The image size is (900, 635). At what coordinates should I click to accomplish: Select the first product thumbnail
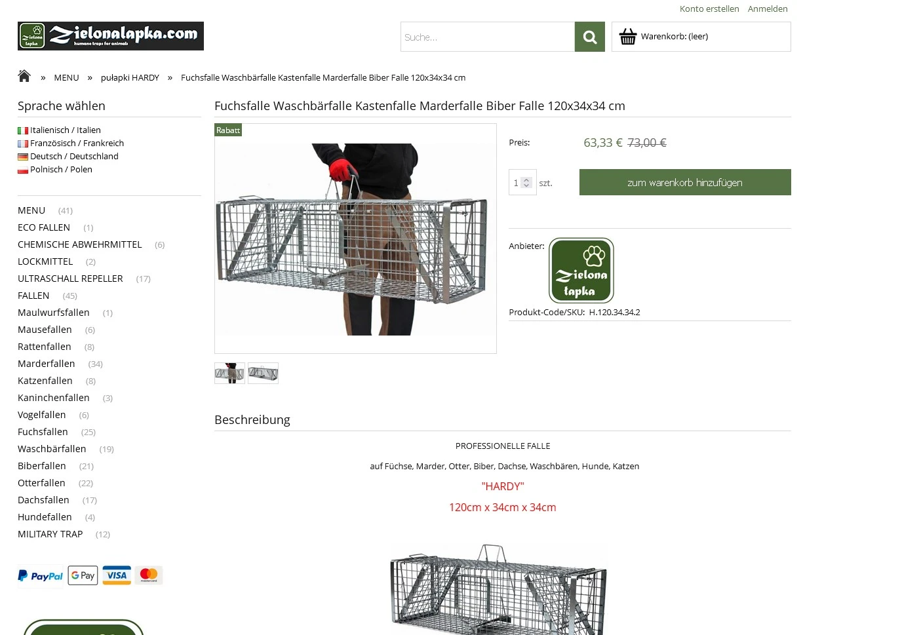(x=229, y=373)
